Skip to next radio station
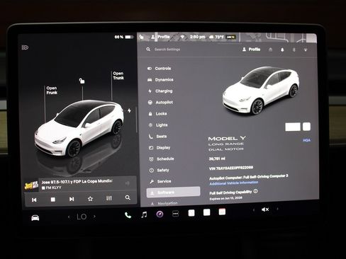The image size is (346, 259). click(x=72, y=199)
